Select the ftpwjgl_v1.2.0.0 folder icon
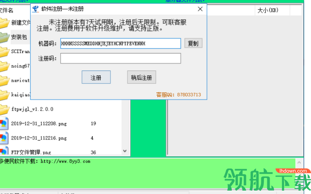Screen dimensions: 311x194 [x=4, y=109]
